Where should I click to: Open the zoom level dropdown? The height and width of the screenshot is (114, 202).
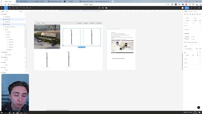pos(199,8)
